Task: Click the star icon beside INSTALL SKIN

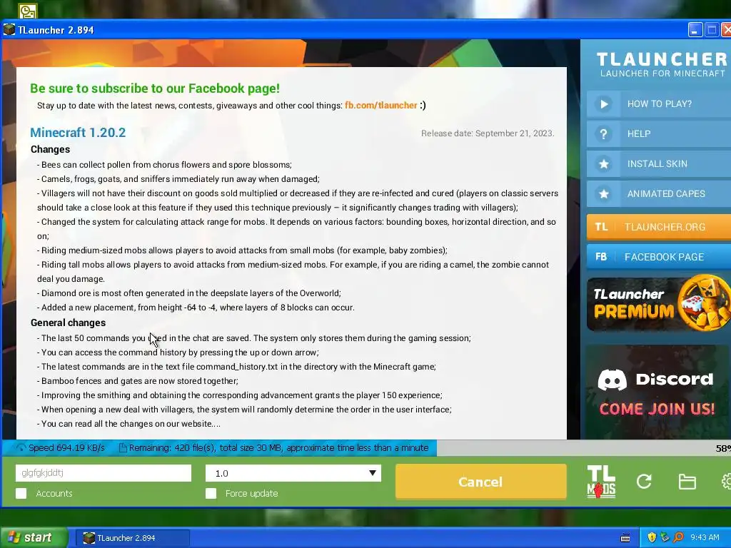Action: point(603,163)
